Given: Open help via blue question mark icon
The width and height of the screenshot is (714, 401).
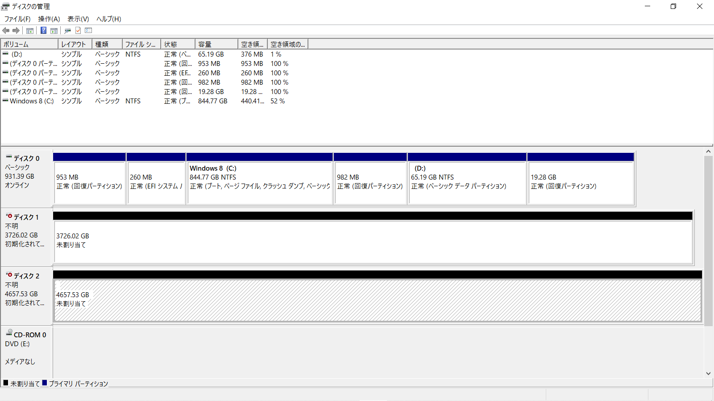Looking at the screenshot, I should click(43, 30).
